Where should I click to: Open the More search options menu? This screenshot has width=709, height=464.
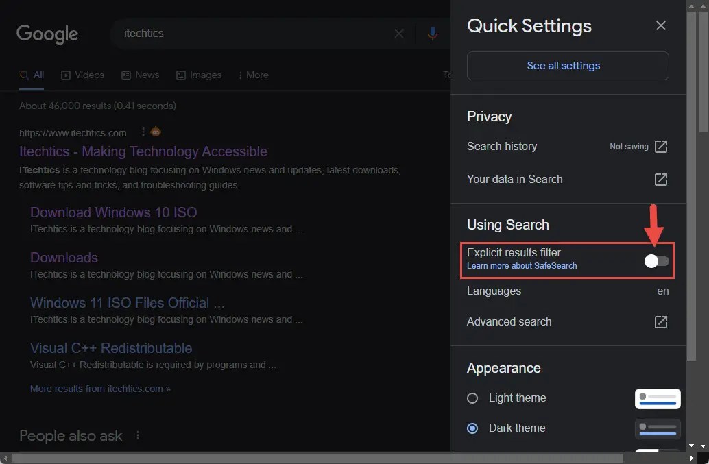point(253,75)
